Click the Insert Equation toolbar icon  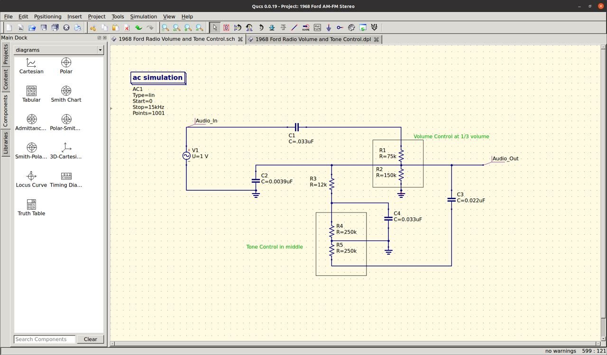coord(317,27)
